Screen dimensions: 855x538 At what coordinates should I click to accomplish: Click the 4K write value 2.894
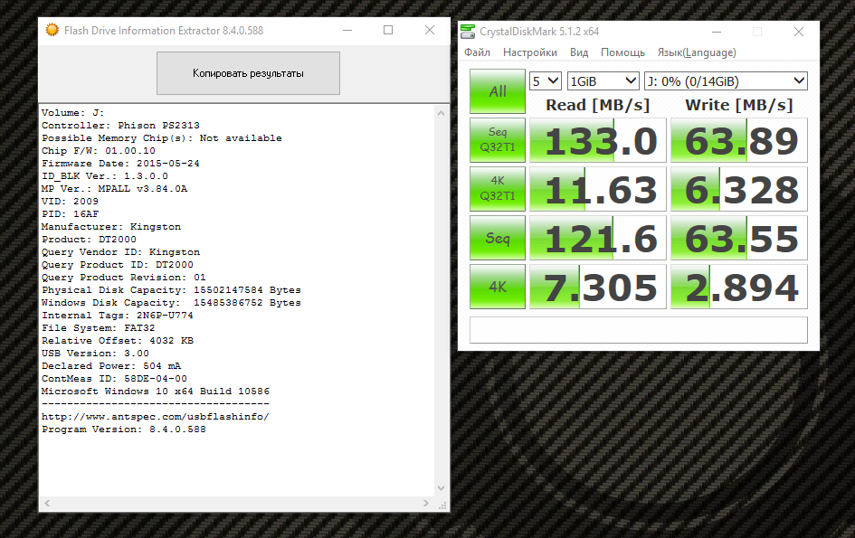739,288
